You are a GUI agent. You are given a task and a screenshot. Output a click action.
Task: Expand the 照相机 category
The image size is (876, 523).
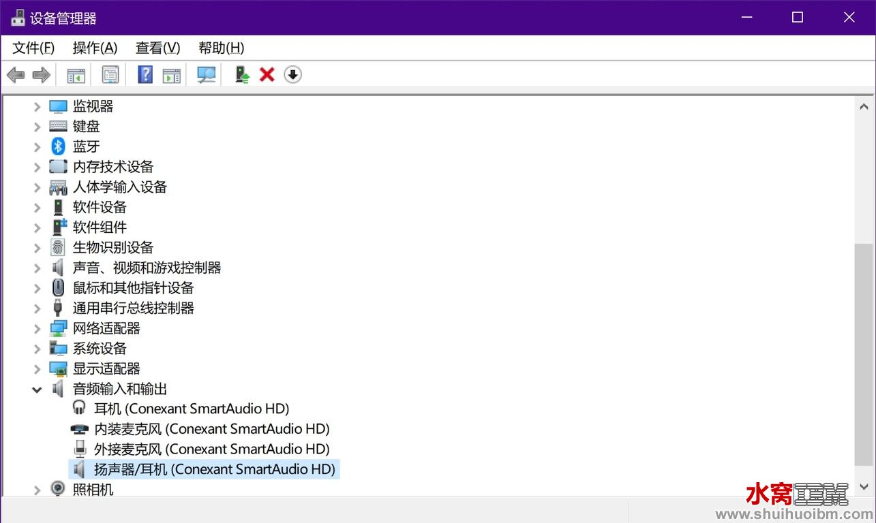(x=37, y=489)
